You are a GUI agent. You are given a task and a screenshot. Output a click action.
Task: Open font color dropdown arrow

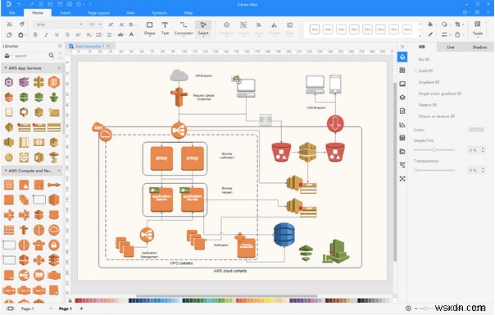pos(136,34)
